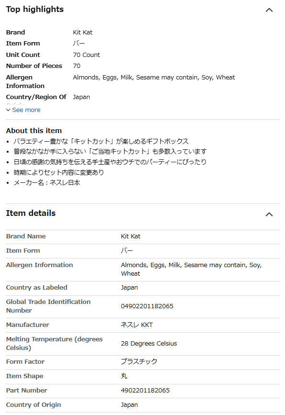Click the GTIN value 04902201182065
The width and height of the screenshot is (285, 415).
pyautogui.click(x=147, y=306)
